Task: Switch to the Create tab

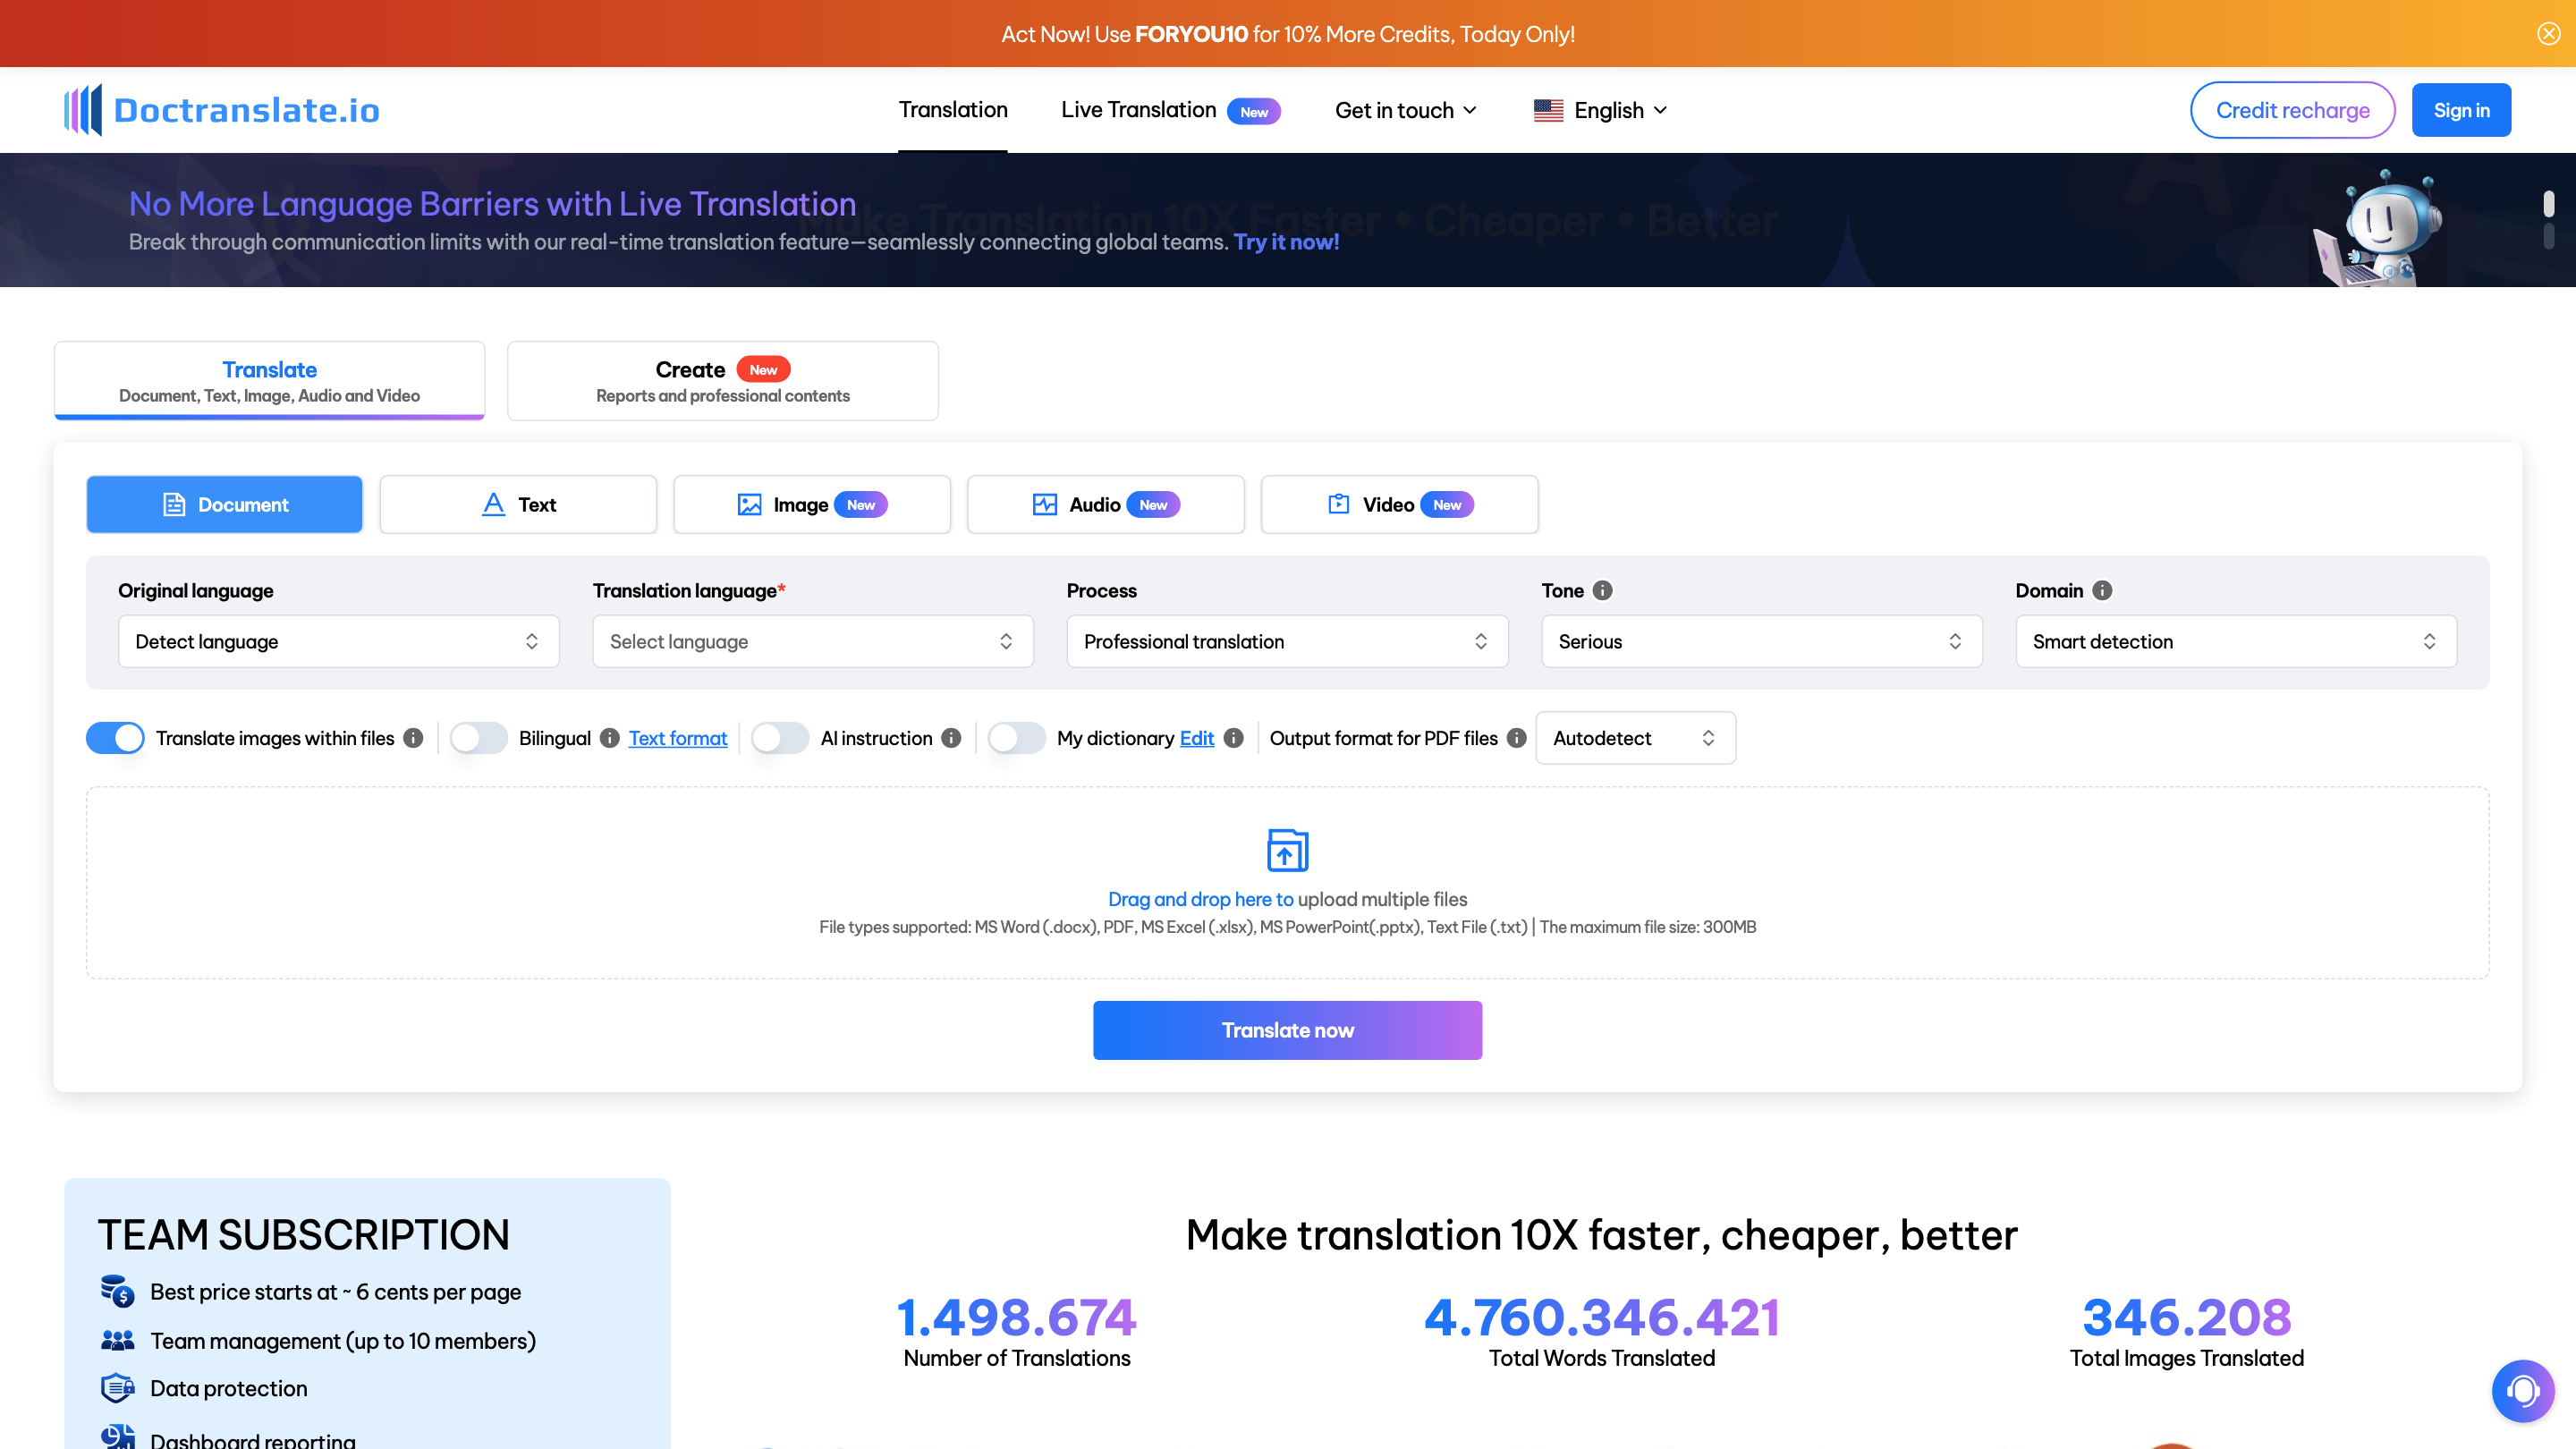Action: pos(722,380)
